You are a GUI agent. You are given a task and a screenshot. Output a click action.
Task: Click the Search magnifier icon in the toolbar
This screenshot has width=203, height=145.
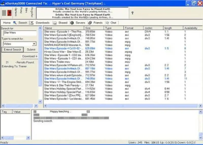tap(15, 23)
